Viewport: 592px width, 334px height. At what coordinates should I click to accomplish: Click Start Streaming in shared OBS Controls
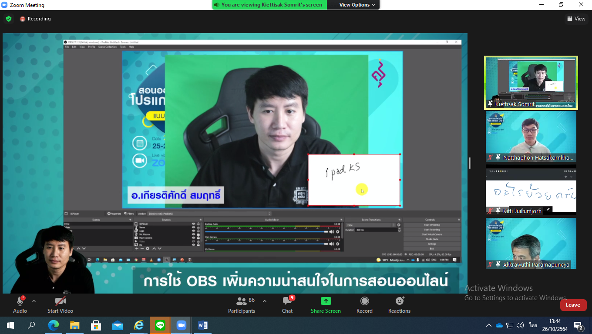(x=432, y=225)
